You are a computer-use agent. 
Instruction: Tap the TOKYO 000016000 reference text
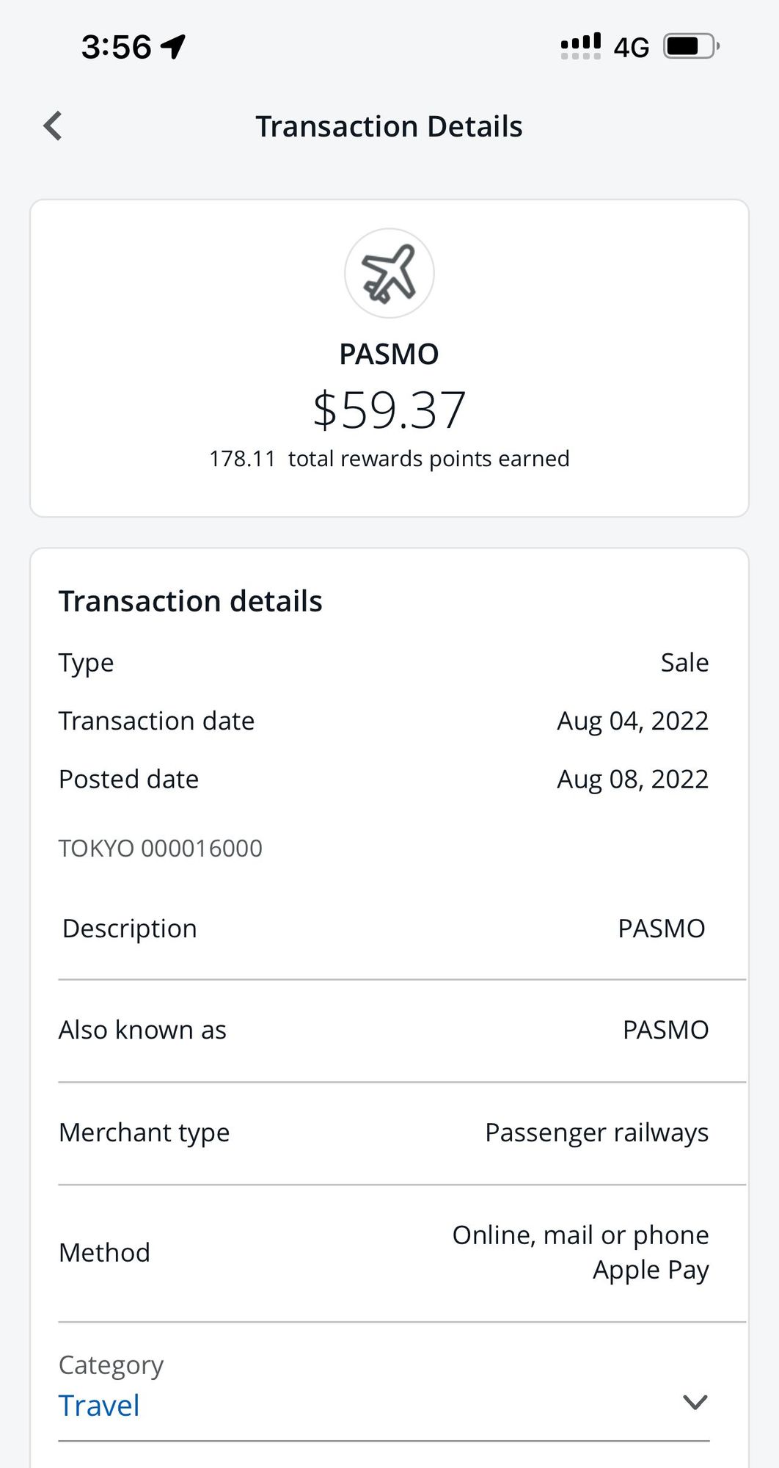pos(161,848)
